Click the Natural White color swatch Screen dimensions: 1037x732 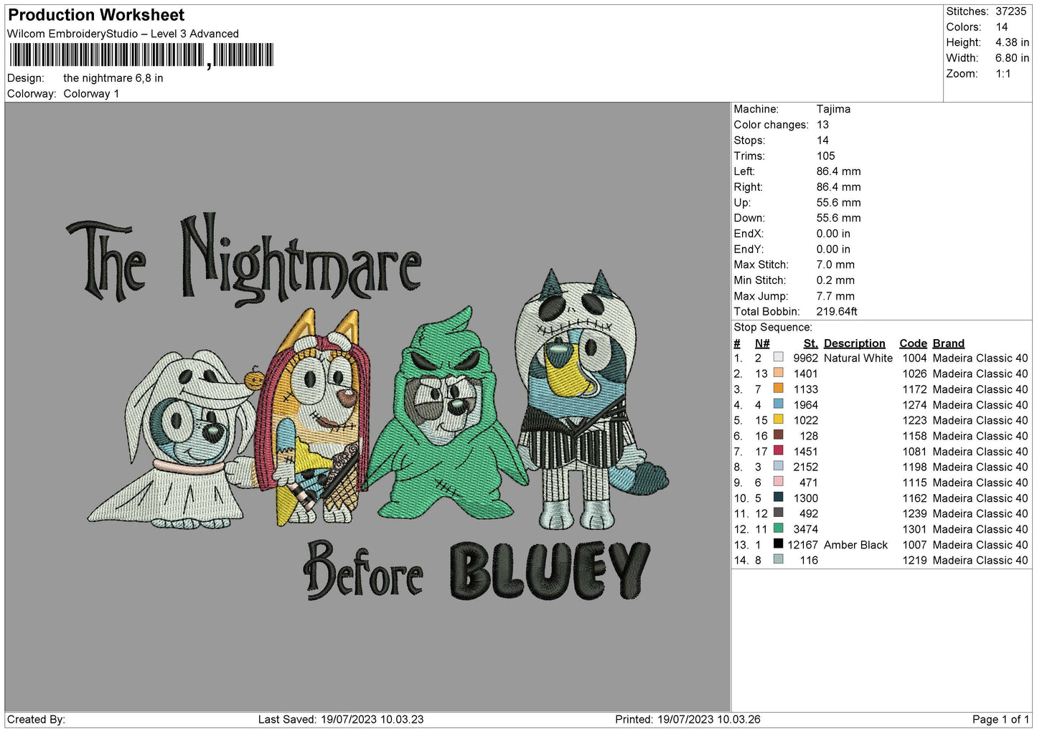[x=778, y=357]
